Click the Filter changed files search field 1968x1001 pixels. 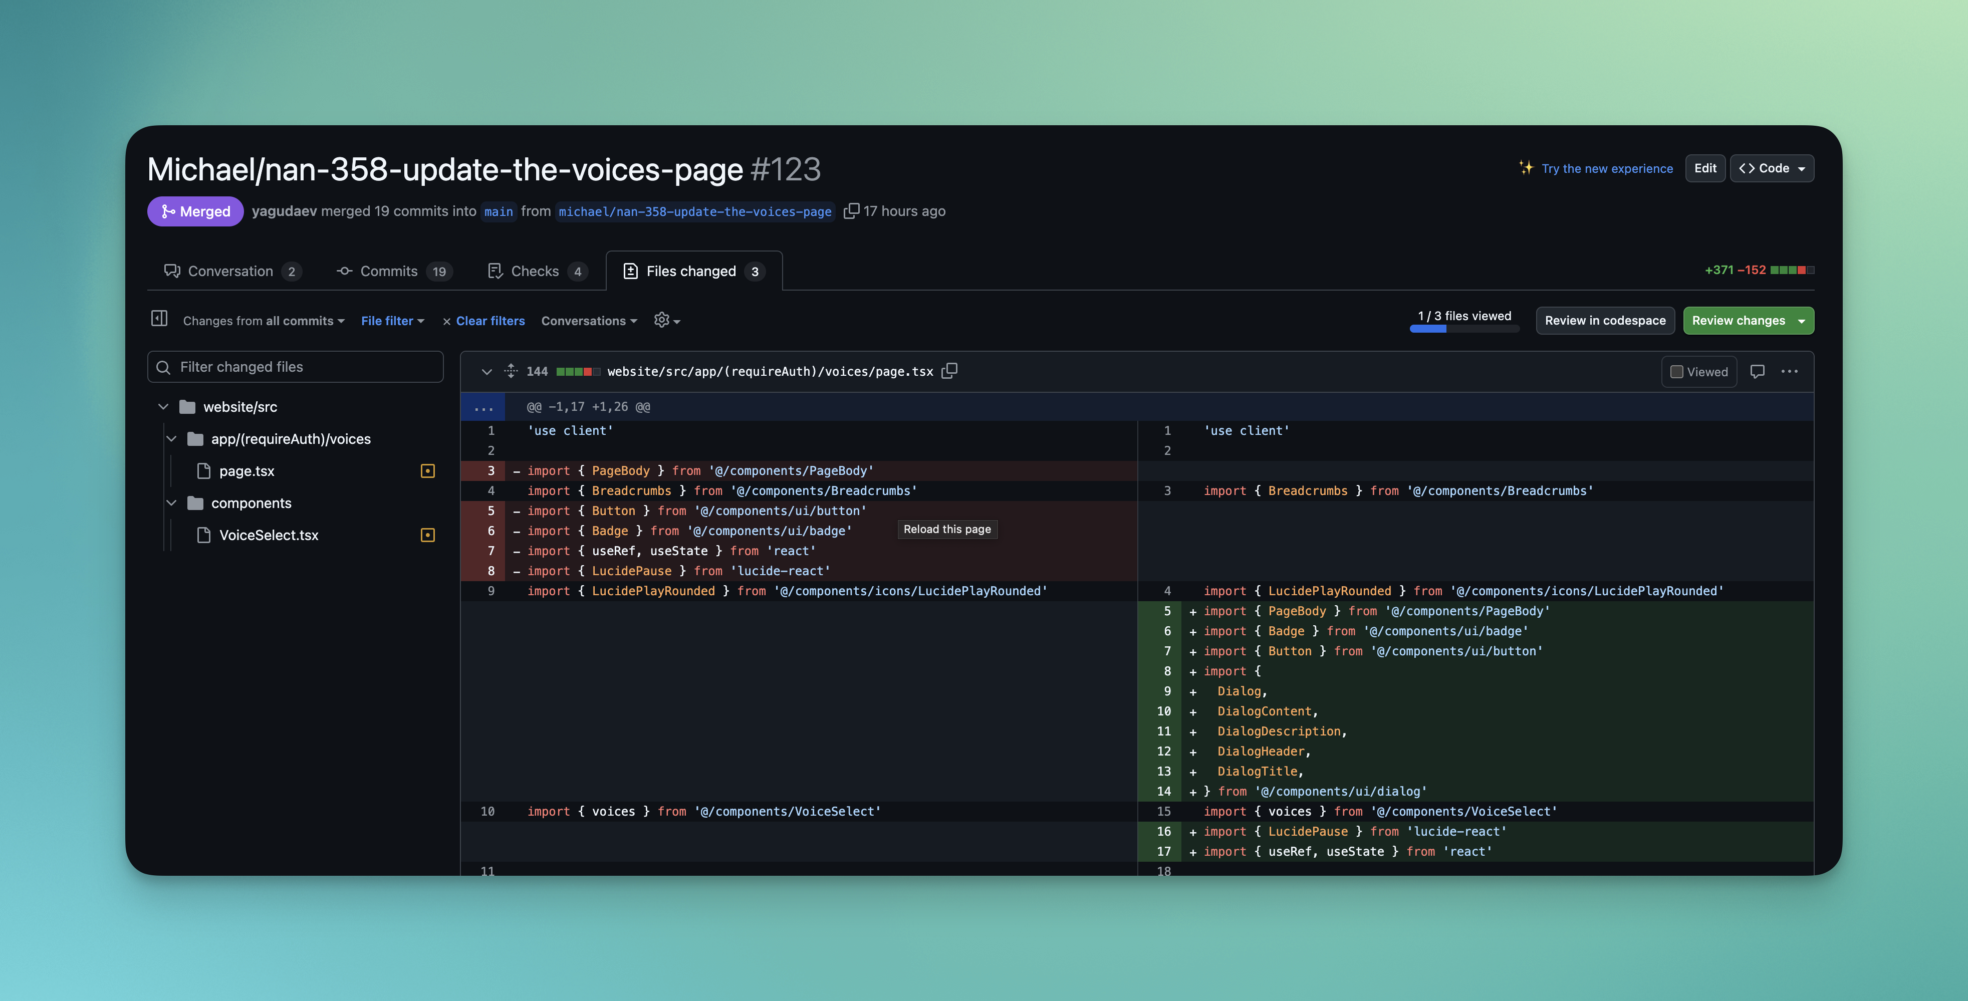click(295, 367)
